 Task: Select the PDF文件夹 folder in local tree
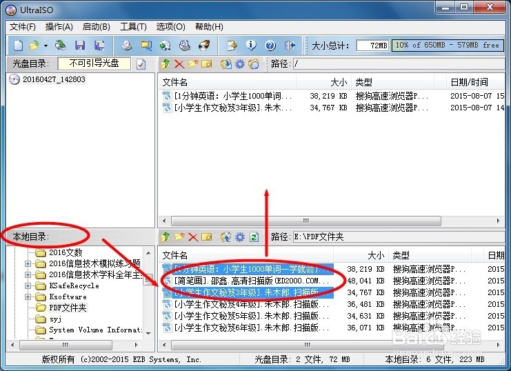68,308
